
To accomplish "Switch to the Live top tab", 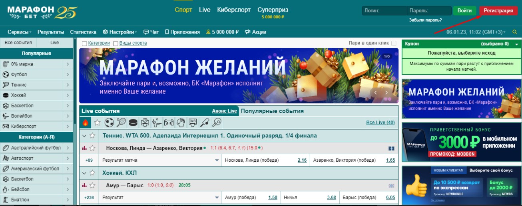I will [205, 10].
